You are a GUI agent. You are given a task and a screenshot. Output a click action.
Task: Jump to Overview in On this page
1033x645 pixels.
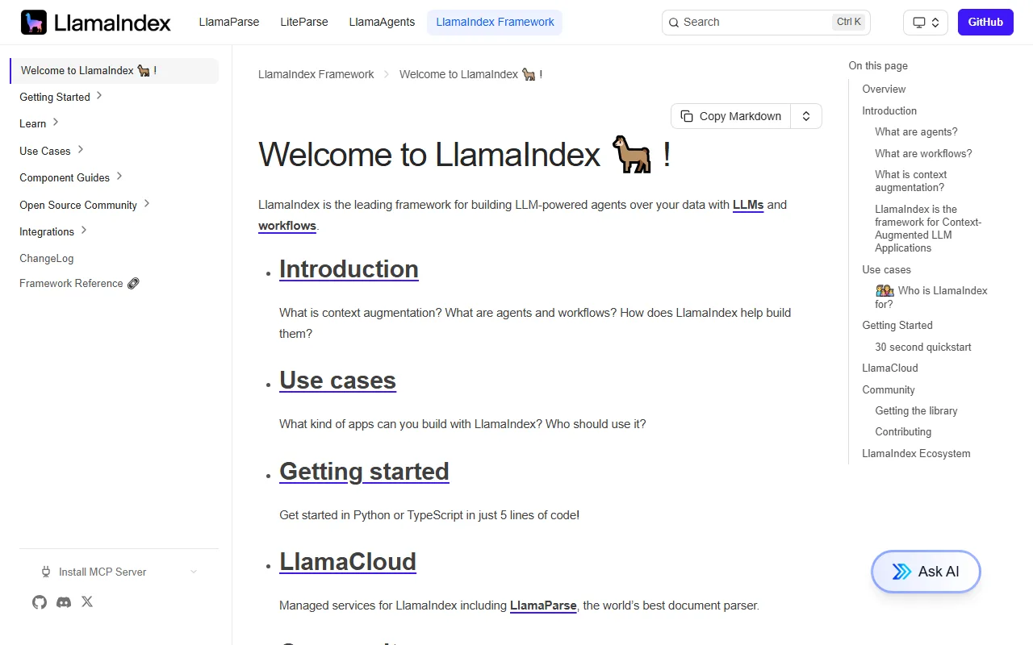884,89
